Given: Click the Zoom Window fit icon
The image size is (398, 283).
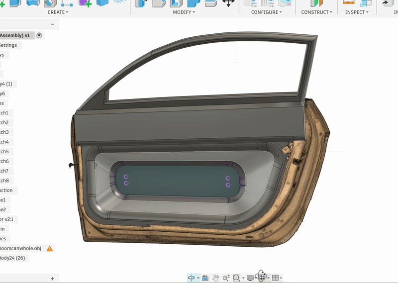Looking at the screenshot, I should click(236, 278).
